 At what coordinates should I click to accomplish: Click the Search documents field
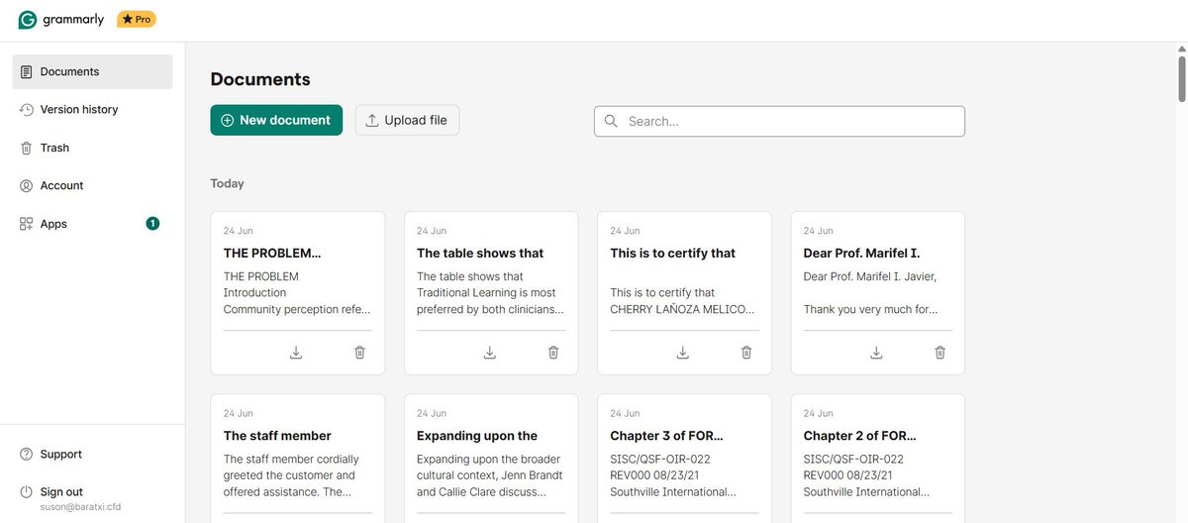pyautogui.click(x=779, y=121)
